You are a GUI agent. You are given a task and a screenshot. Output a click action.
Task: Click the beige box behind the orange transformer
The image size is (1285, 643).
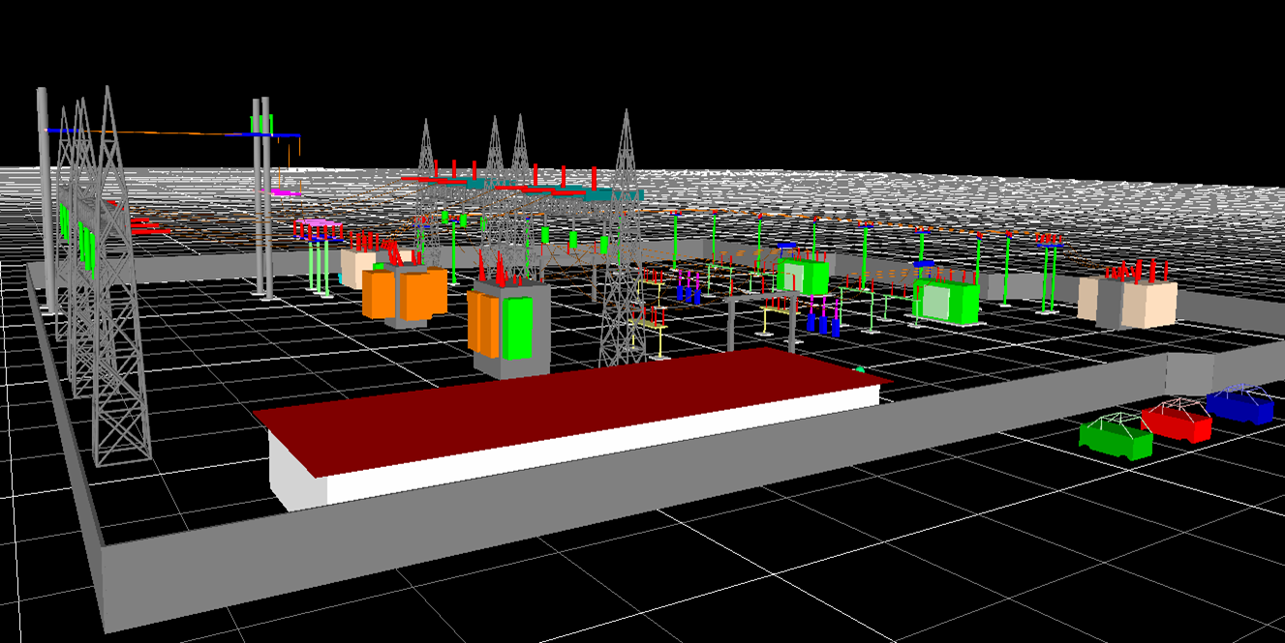pos(354,267)
